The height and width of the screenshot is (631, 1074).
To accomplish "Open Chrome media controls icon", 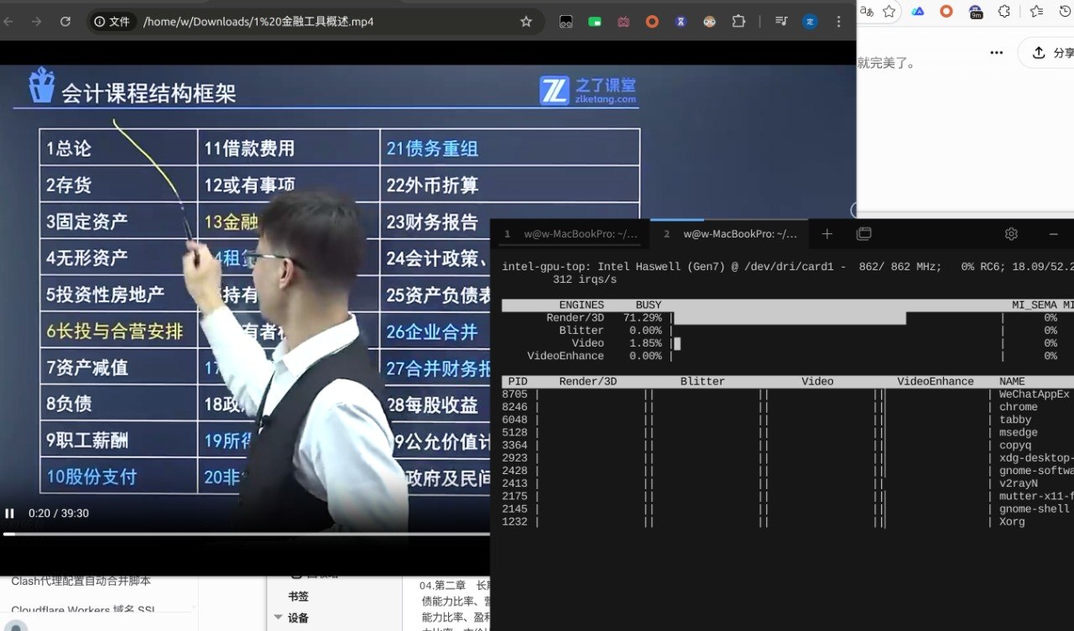I will [x=781, y=22].
